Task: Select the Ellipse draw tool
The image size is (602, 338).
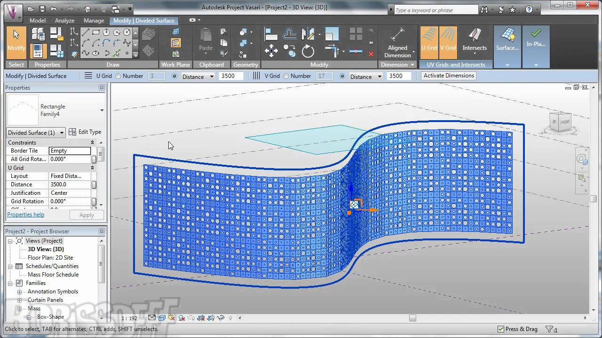Action: 96,53
